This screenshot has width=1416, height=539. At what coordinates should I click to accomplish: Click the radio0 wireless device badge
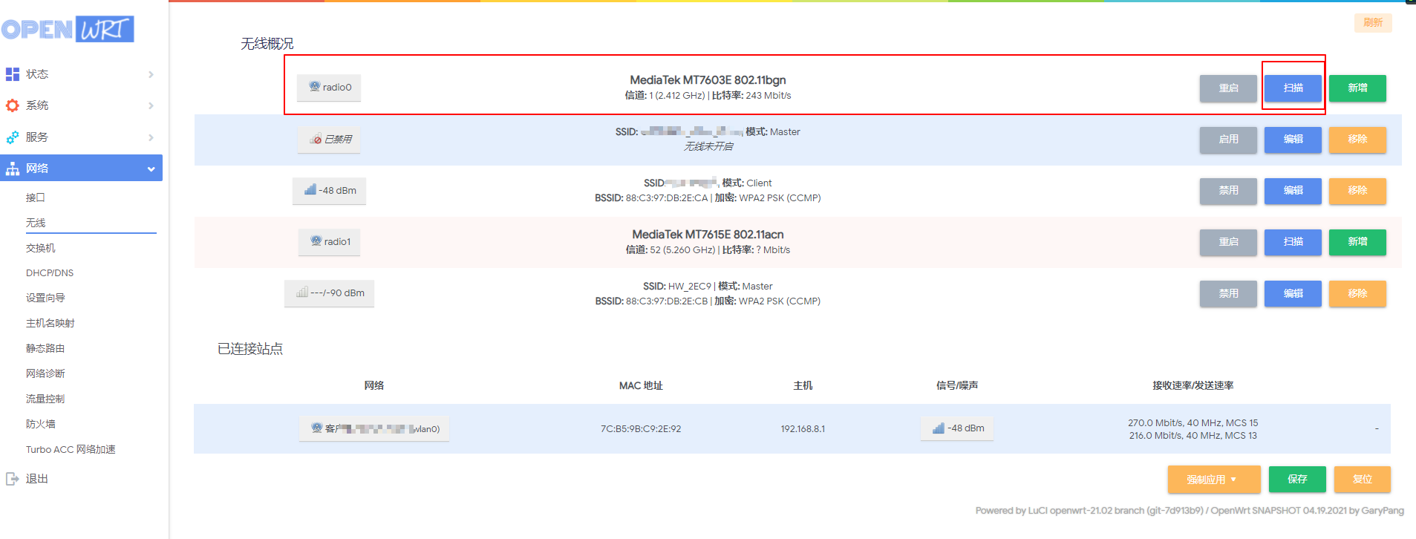point(329,88)
